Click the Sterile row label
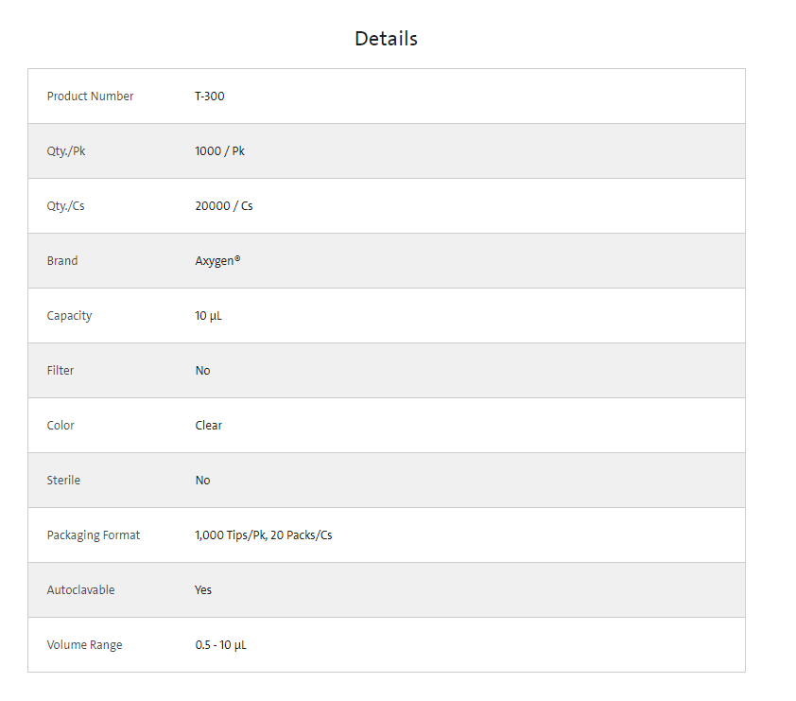This screenshot has width=796, height=701. (x=63, y=481)
